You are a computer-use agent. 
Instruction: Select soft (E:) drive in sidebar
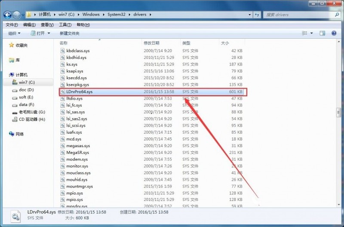click(23, 97)
